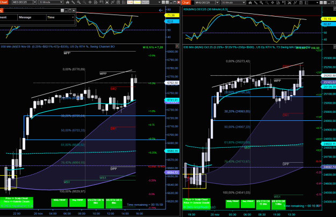Screen dimensions: 336x217
Task: Open Properties list icon in MES chart toolbar
Action: click(x=124, y=2)
